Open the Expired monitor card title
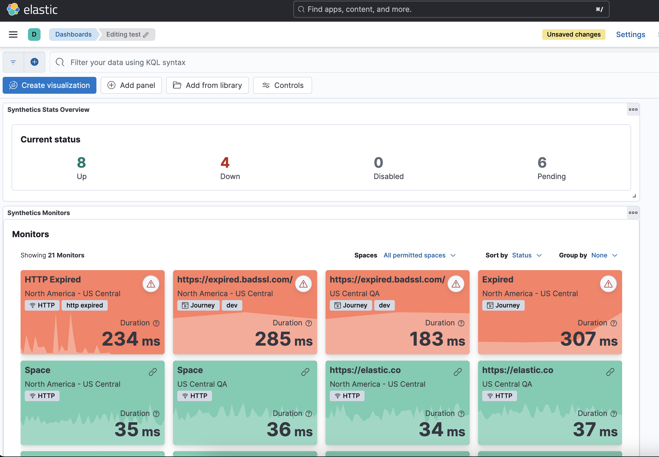This screenshot has width=659, height=457. click(x=498, y=280)
